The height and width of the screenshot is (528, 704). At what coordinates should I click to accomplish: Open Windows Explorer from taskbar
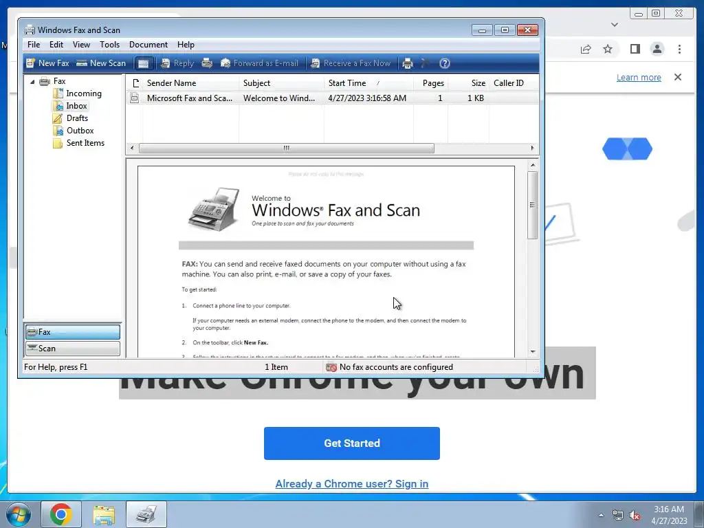104,514
